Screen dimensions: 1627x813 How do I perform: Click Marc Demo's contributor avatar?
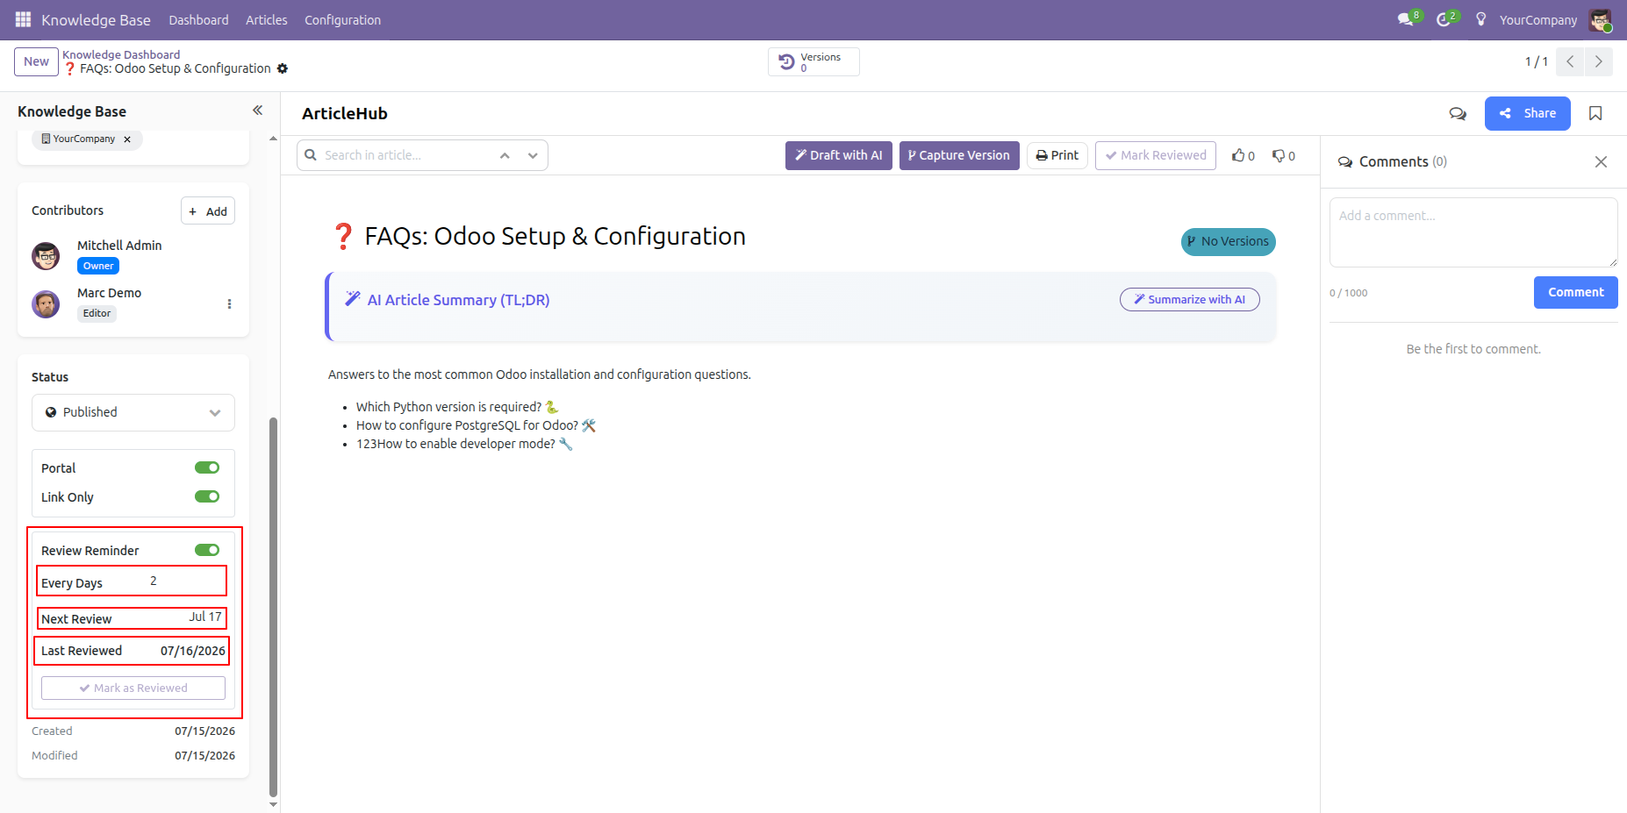[46, 303]
